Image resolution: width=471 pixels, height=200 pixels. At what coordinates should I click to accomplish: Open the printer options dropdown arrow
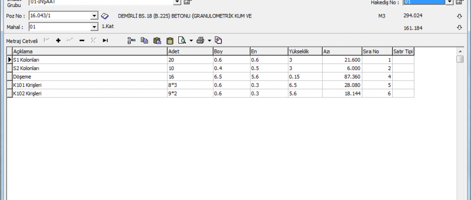(x=209, y=40)
